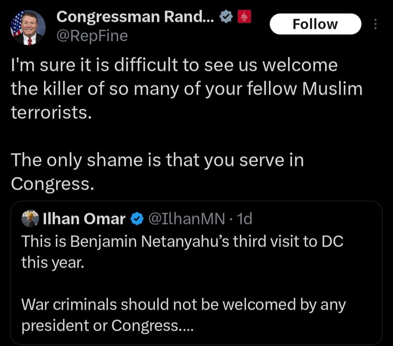Open the @IlhanMN handle

[187, 219]
